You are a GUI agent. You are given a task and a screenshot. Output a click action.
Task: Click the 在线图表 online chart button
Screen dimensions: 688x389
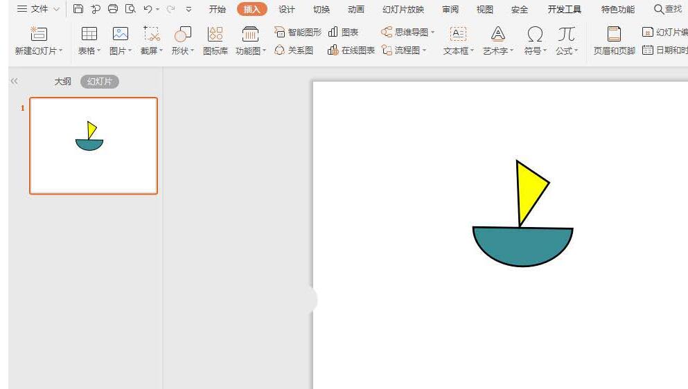351,51
